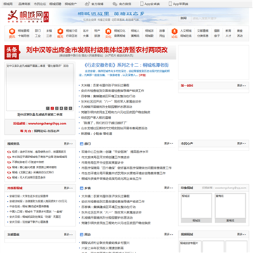
Task: Open the 桐城派 navigation link
Action: click(149, 31)
